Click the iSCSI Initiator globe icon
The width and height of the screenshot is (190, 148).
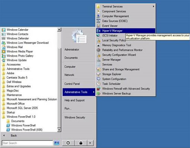(x=98, y=35)
